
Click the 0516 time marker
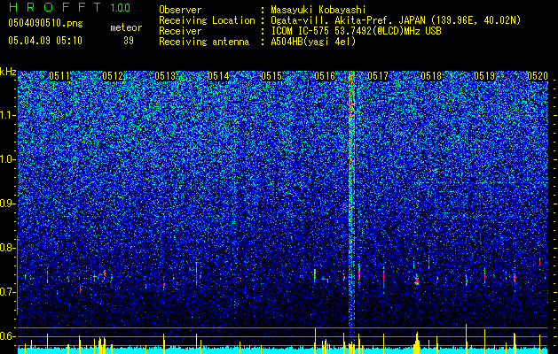(x=325, y=76)
